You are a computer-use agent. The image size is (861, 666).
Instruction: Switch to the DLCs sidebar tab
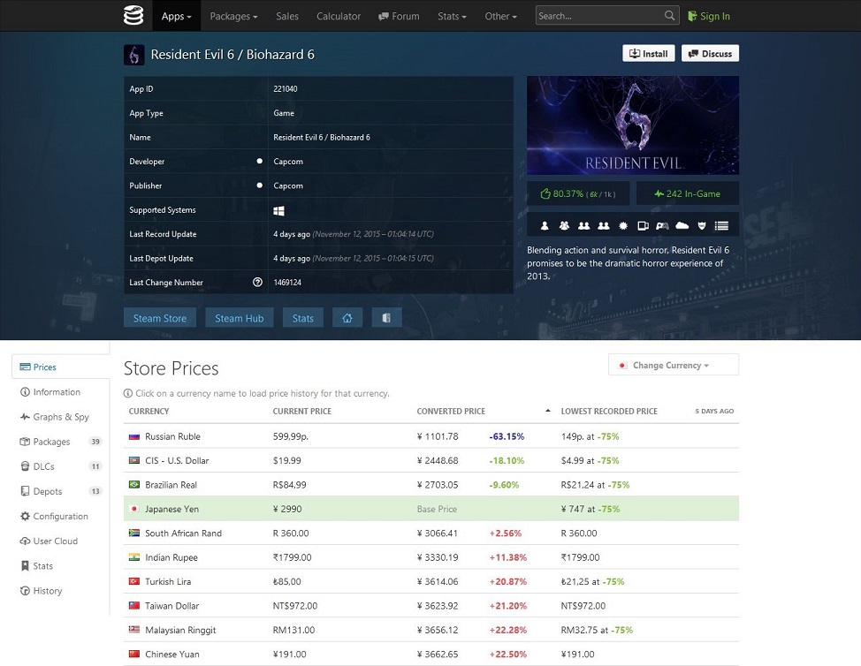[x=43, y=466]
